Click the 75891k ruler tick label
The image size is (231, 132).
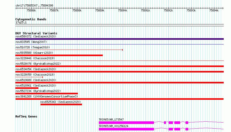coord(145,10)
